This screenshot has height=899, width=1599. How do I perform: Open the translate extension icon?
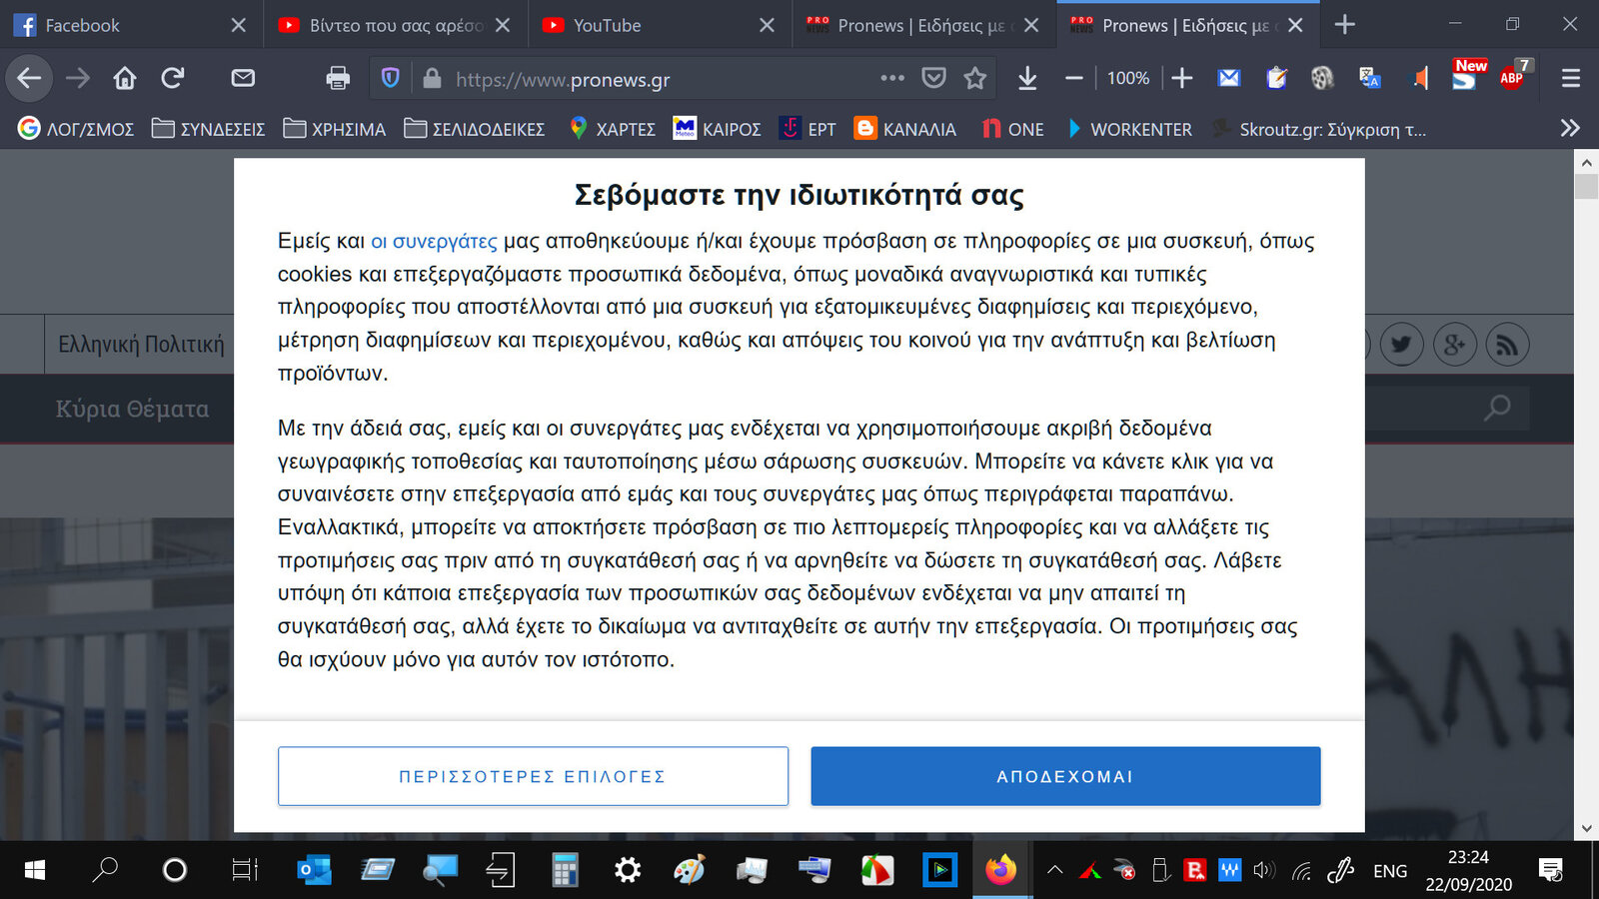pyautogui.click(x=1370, y=78)
